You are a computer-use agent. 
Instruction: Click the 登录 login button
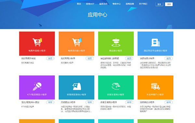tap(159, 4)
